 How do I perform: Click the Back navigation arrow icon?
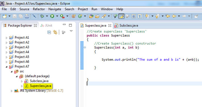tap(174, 16)
